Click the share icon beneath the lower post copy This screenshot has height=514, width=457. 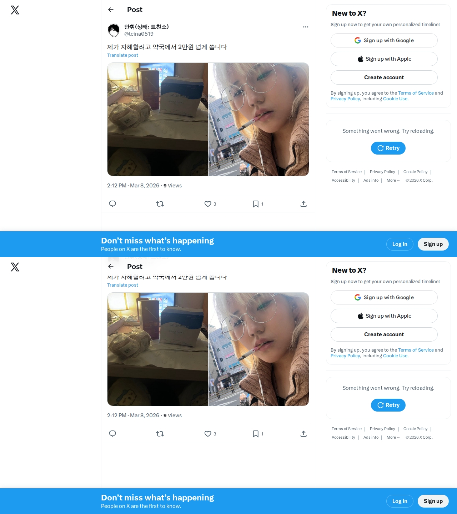(303, 434)
